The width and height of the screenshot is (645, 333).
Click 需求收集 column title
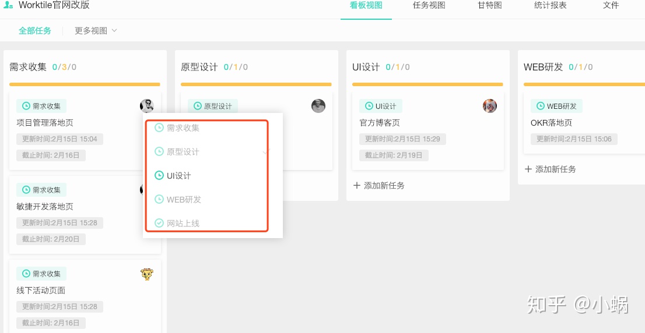pos(28,67)
